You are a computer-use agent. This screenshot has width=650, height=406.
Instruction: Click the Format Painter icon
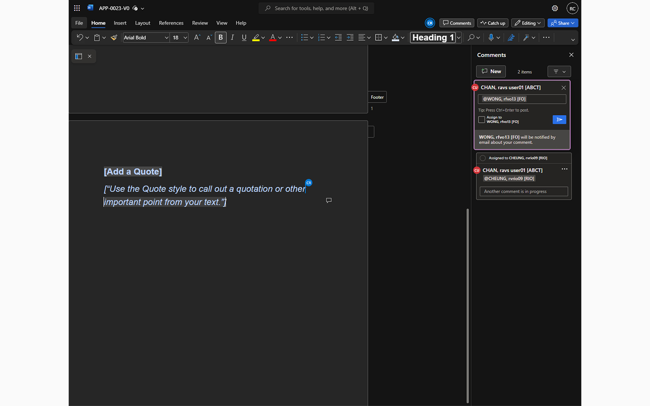[114, 38]
